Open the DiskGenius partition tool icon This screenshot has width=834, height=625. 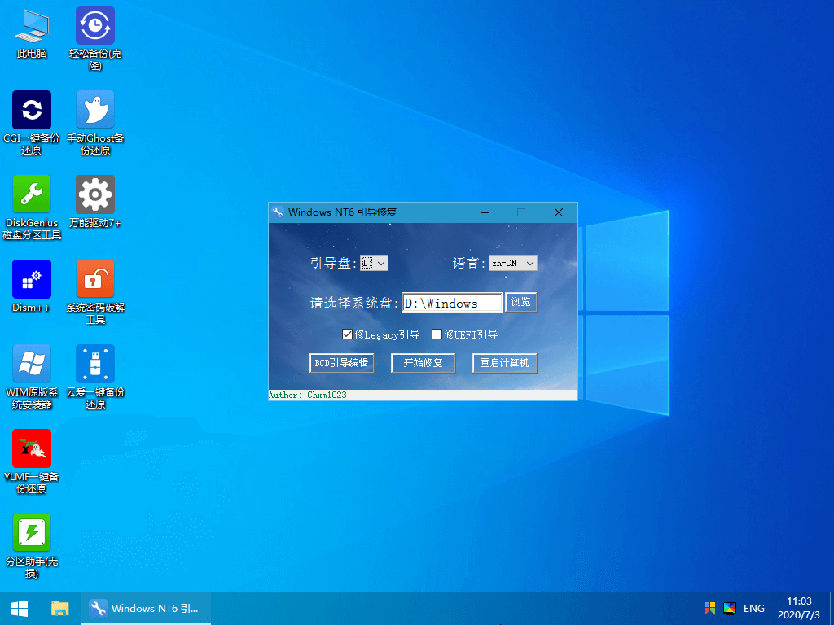click(32, 194)
